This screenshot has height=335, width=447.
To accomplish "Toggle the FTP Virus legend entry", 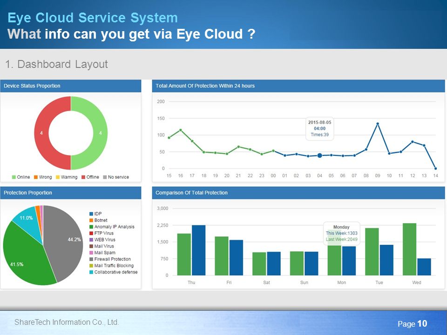I will click(102, 233).
